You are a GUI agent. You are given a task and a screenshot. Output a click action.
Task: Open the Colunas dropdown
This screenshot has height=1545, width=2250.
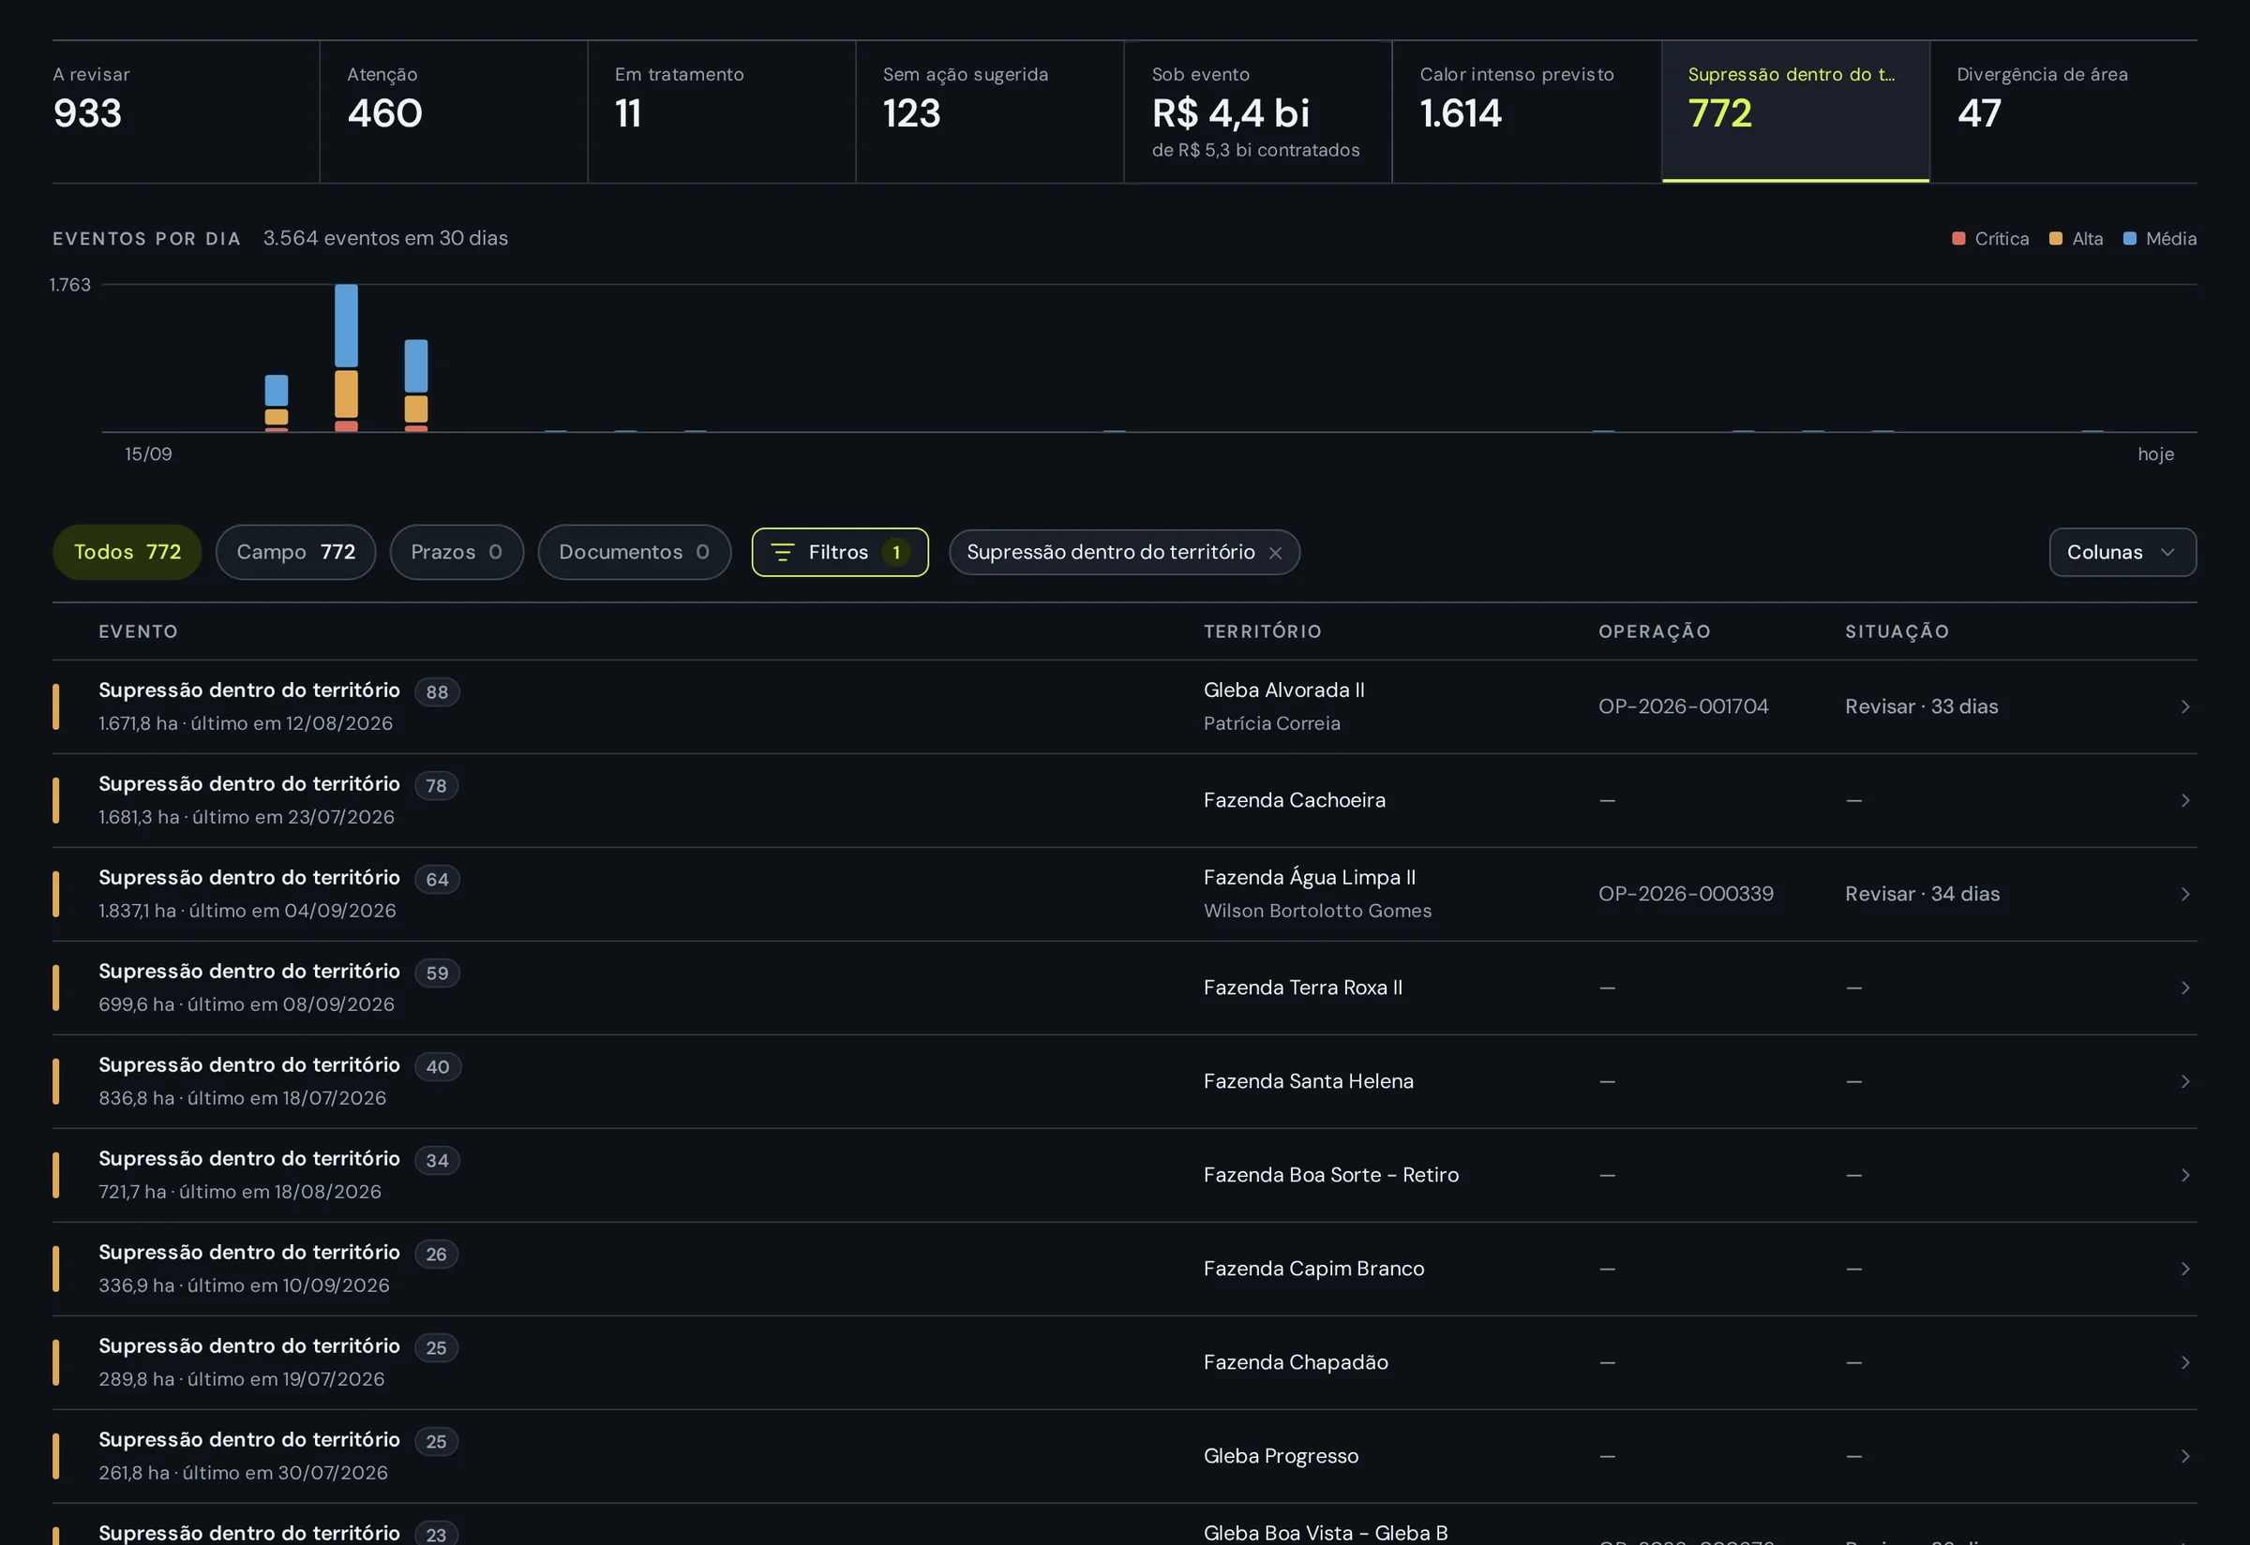tap(2122, 552)
